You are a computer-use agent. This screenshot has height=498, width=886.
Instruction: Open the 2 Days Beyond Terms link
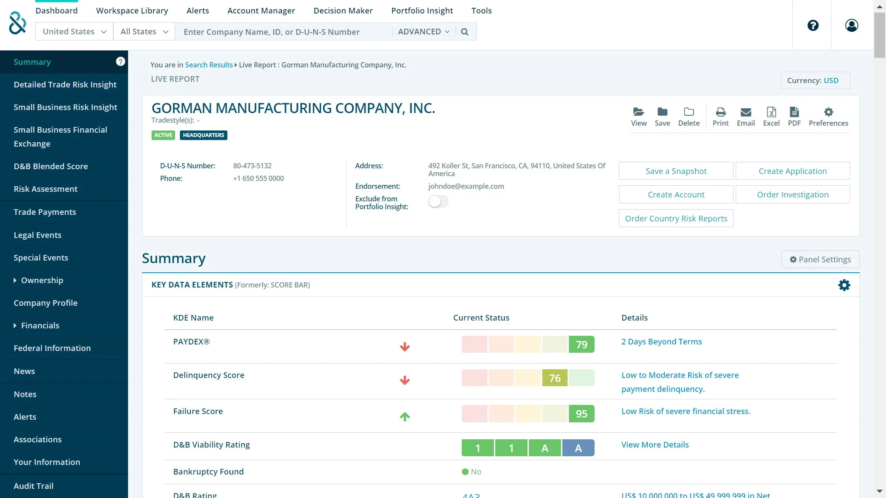(661, 342)
